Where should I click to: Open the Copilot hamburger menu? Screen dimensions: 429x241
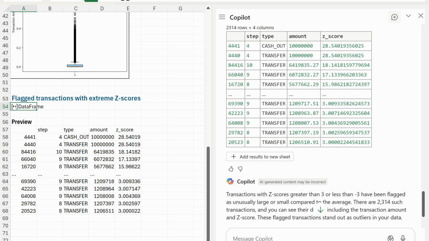pos(222,17)
